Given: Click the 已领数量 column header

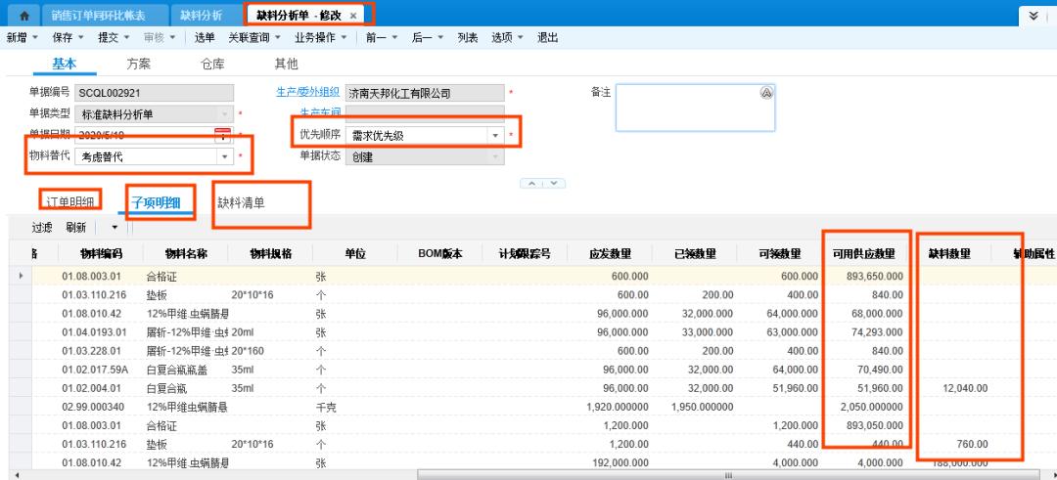Looking at the screenshot, I should (695, 254).
